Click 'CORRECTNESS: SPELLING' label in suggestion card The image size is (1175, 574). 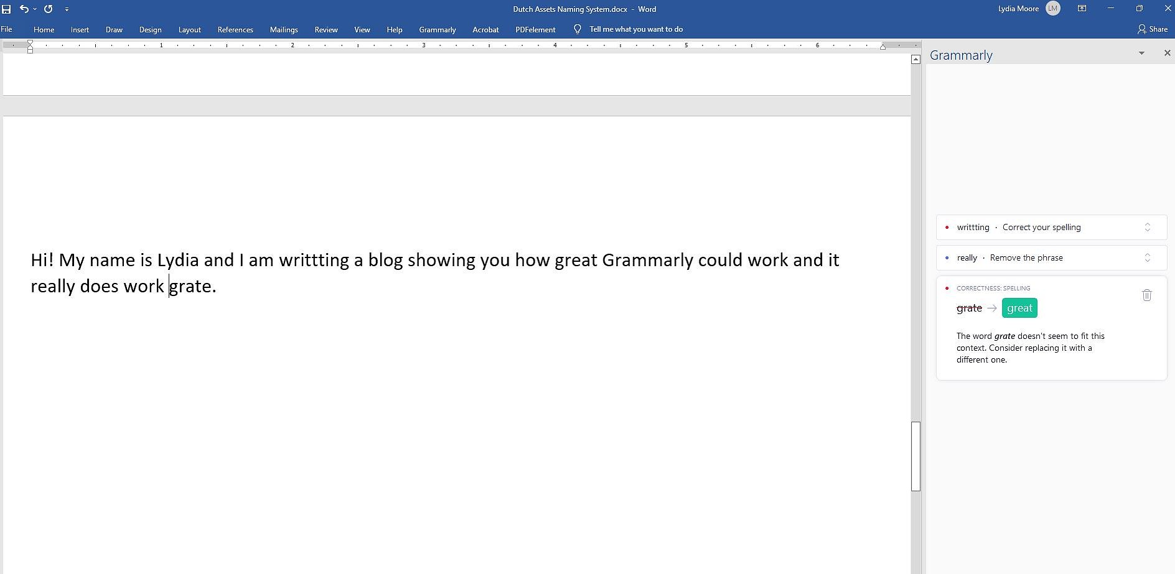993,288
